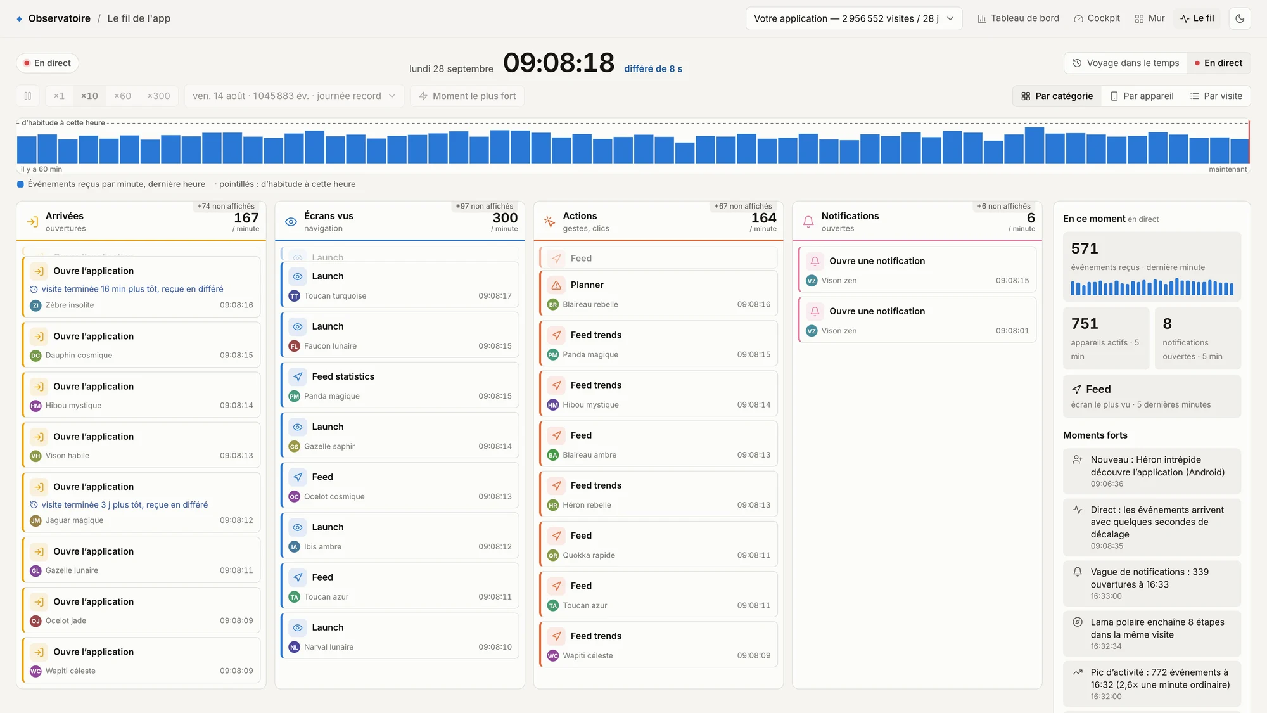Click the Notifications bell header icon

point(808,222)
